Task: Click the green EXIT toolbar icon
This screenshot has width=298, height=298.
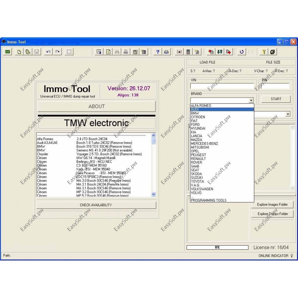Action: click(x=8, y=52)
